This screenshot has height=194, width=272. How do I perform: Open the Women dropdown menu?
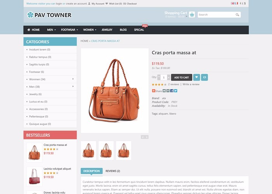click(89, 30)
